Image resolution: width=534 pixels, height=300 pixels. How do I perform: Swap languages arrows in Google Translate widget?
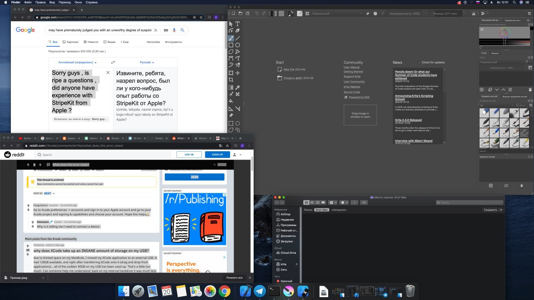click(113, 62)
